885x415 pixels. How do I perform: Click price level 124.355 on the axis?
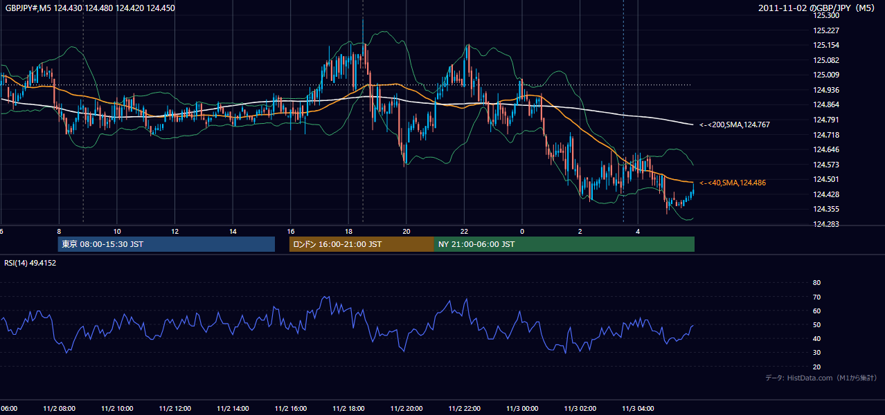tap(826, 209)
